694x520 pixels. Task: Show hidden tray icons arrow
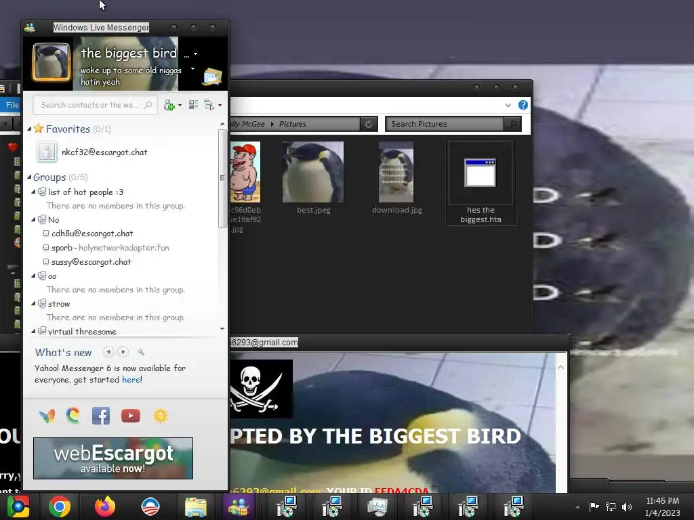pyautogui.click(x=577, y=507)
